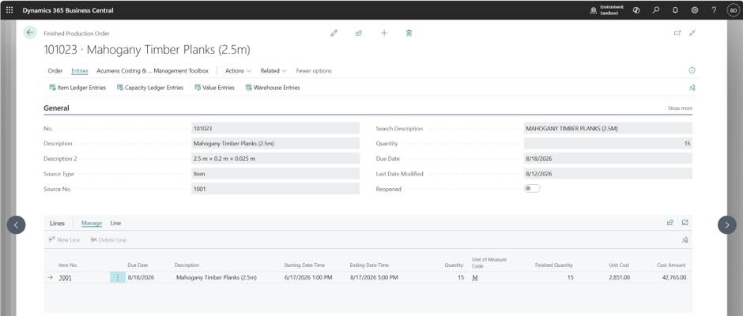Click Dynamics 365 Business Central title
Viewport: 743px width, 316px height.
coord(68,10)
